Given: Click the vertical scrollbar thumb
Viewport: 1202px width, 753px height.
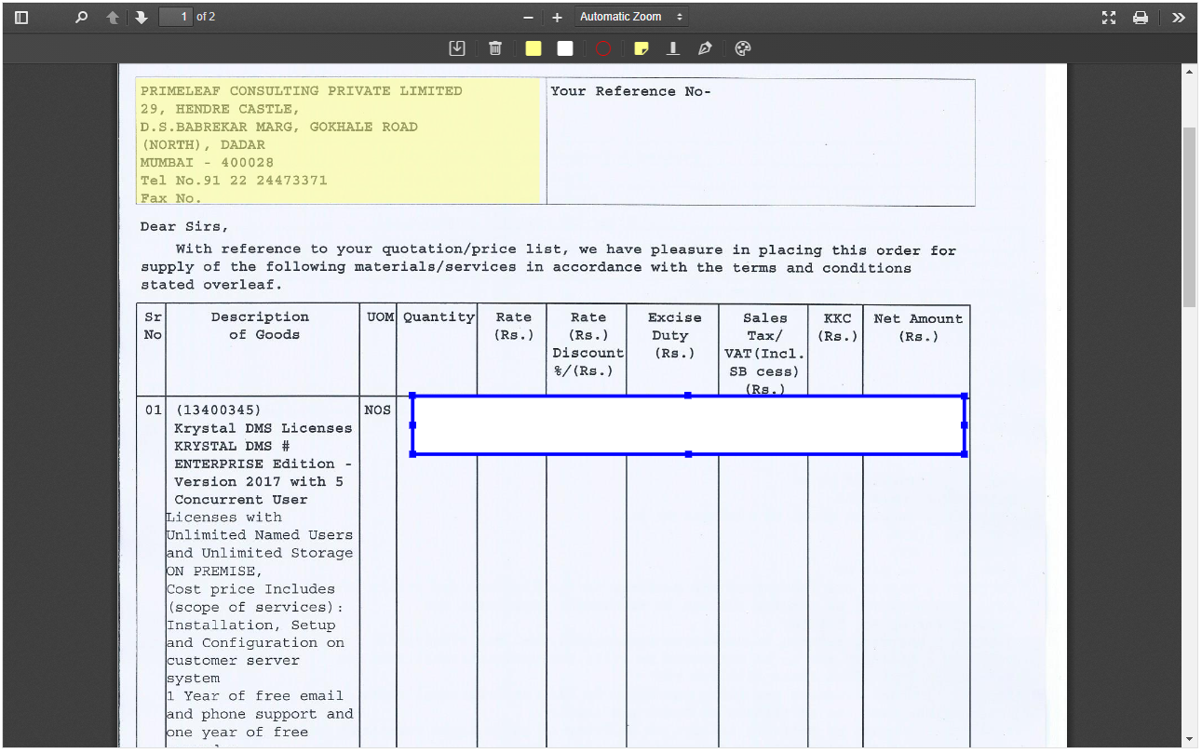Looking at the screenshot, I should [1189, 217].
